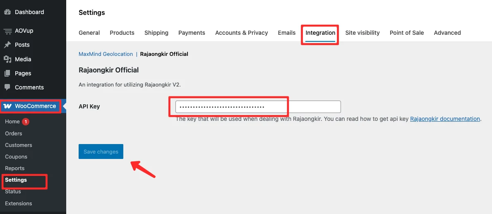The image size is (492, 214).
Task: Click the Posts pushpin icon
Action: (x=7, y=45)
